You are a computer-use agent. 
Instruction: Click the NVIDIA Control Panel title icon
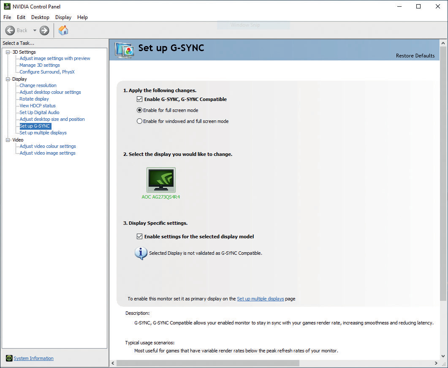(7, 6)
